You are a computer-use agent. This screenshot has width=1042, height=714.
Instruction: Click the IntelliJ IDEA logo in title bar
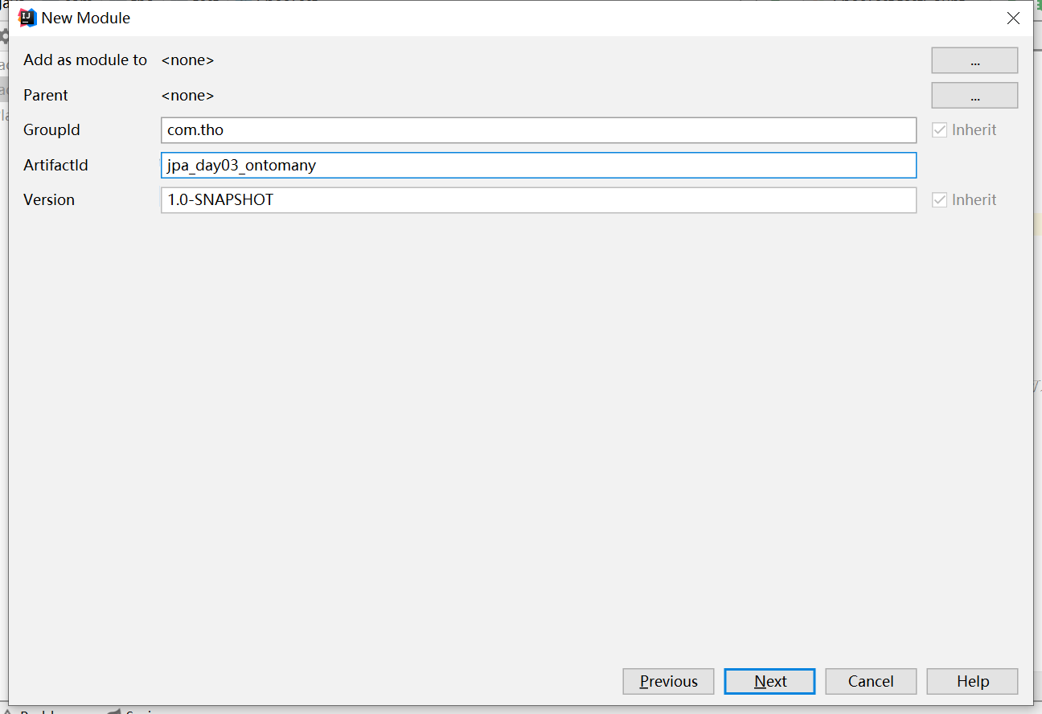(27, 18)
